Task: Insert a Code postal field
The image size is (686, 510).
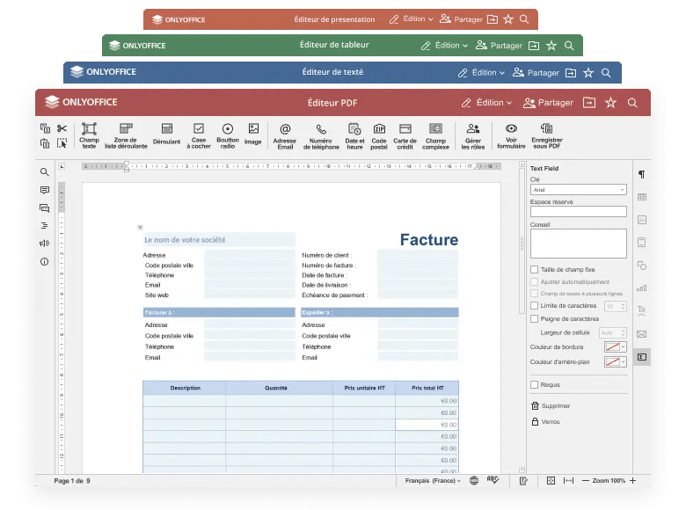Action: pos(379,136)
